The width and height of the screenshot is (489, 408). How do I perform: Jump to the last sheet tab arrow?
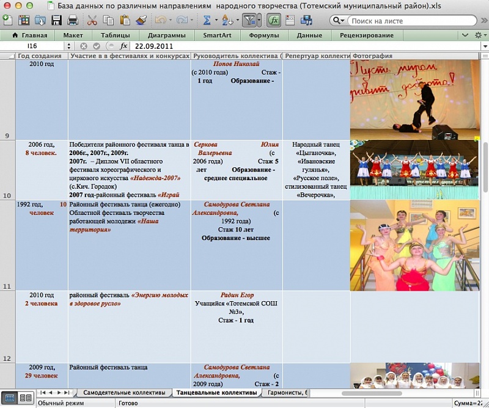(67, 392)
